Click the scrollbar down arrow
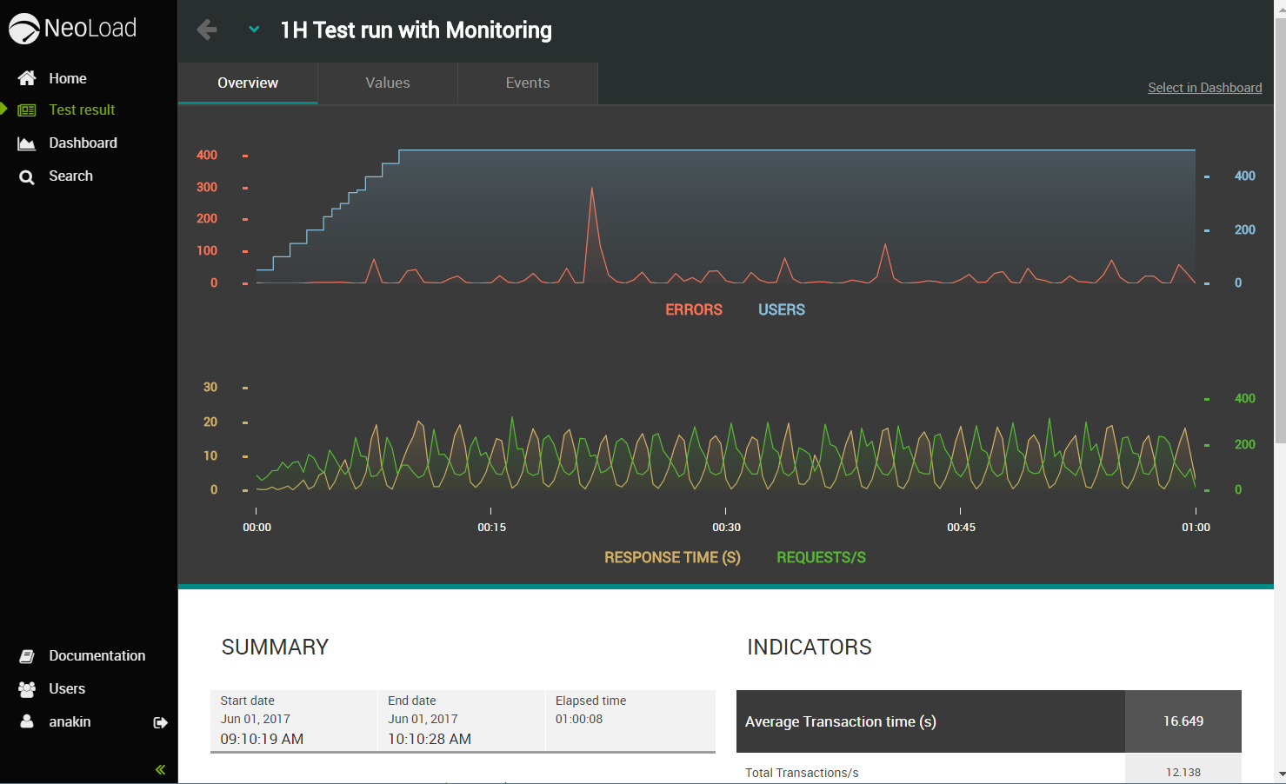Screen dimensions: 1286x784 [x=1280, y=774]
